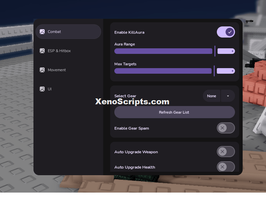Disable the Enable KillAura toggle
266x203 pixels.
pyautogui.click(x=226, y=32)
